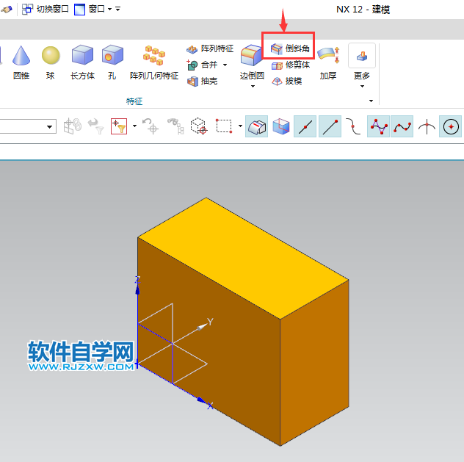This screenshot has height=462, width=464.
Task: Expand the Unite (合并) dropdown arrow
Action: pos(225,65)
